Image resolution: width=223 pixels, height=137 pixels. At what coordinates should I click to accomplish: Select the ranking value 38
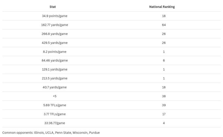click(164, 96)
